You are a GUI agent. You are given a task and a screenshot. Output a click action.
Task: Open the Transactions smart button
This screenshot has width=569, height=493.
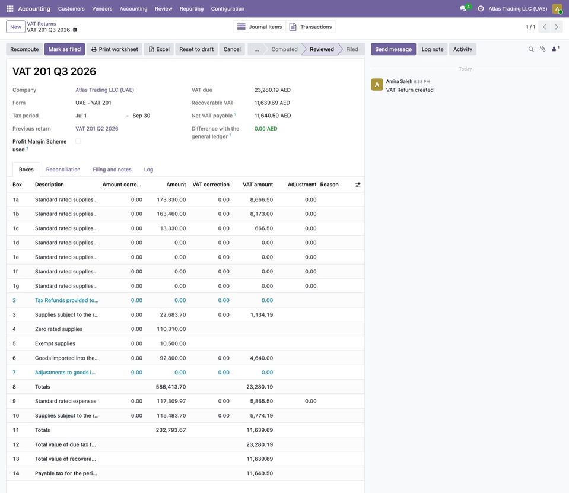[311, 27]
